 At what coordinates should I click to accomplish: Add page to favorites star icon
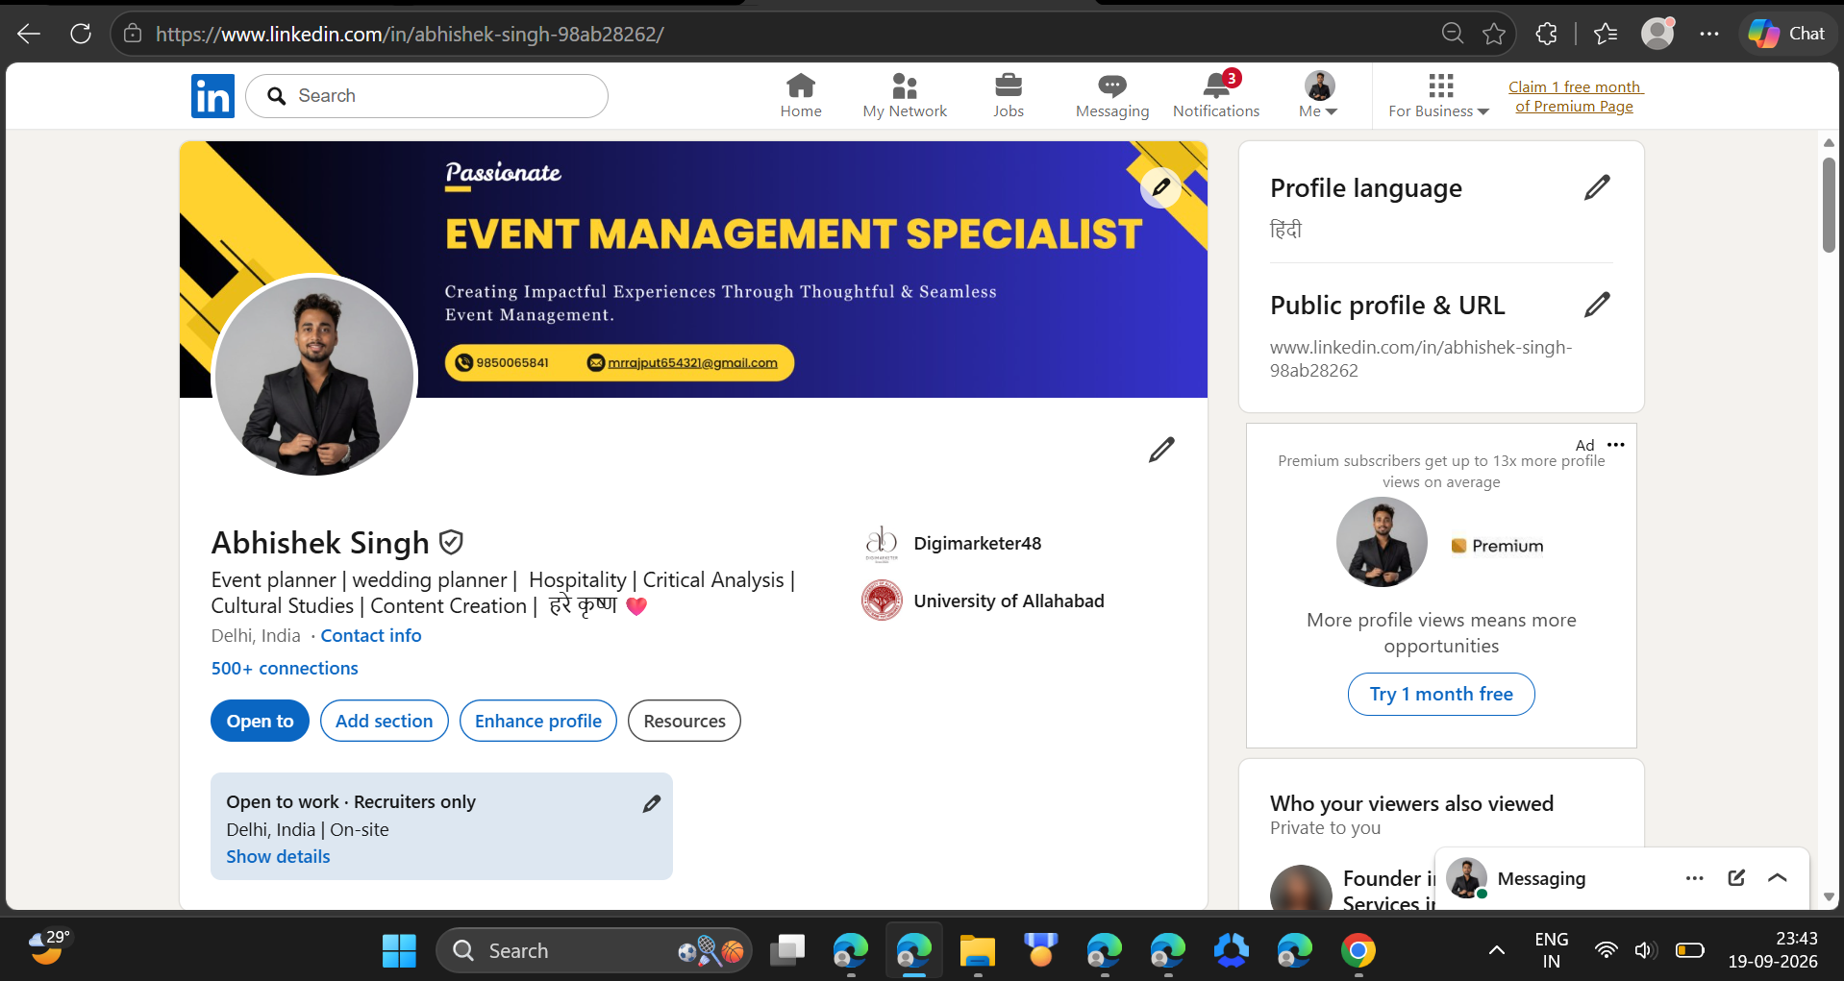click(1494, 34)
